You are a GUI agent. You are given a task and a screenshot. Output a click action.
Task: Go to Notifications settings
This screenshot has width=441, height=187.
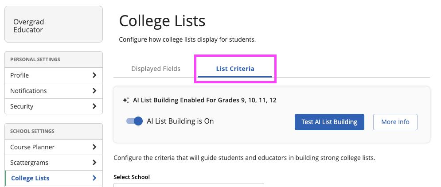click(x=28, y=91)
